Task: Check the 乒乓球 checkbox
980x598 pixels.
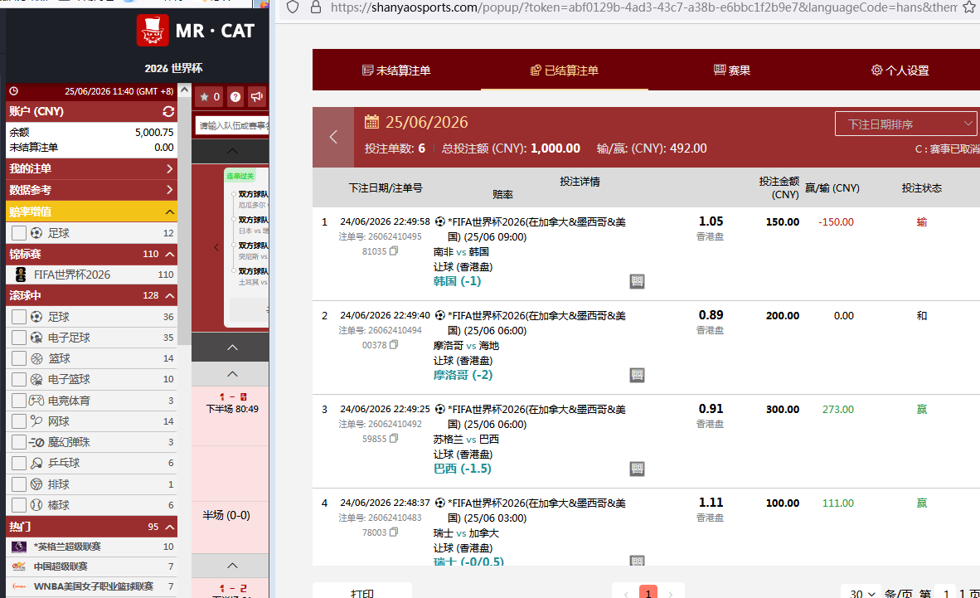Action: (x=19, y=463)
